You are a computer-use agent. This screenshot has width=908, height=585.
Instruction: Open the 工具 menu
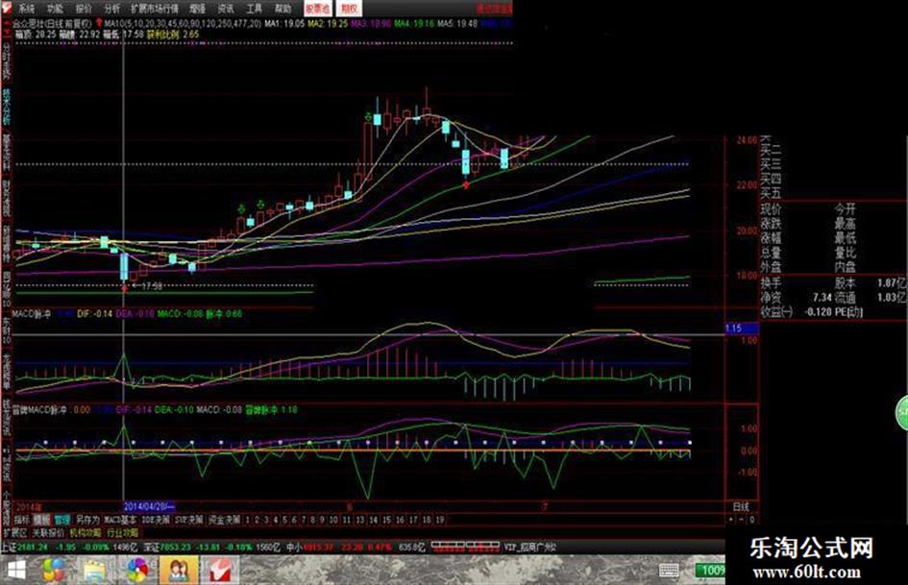pos(254,9)
